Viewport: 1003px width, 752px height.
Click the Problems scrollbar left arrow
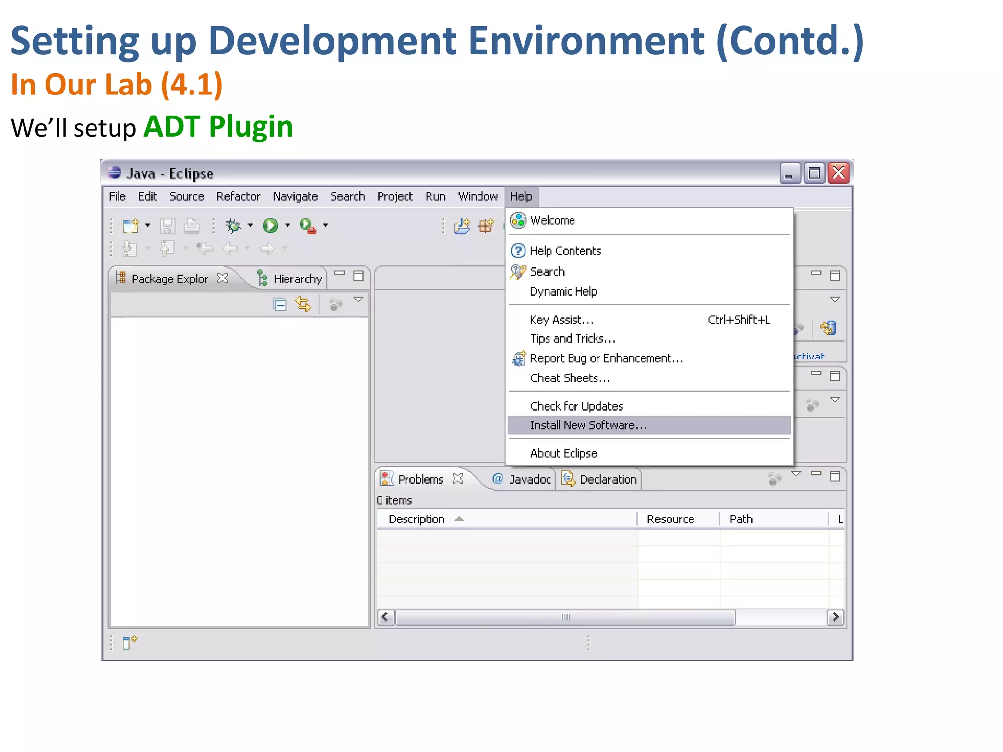(x=385, y=617)
